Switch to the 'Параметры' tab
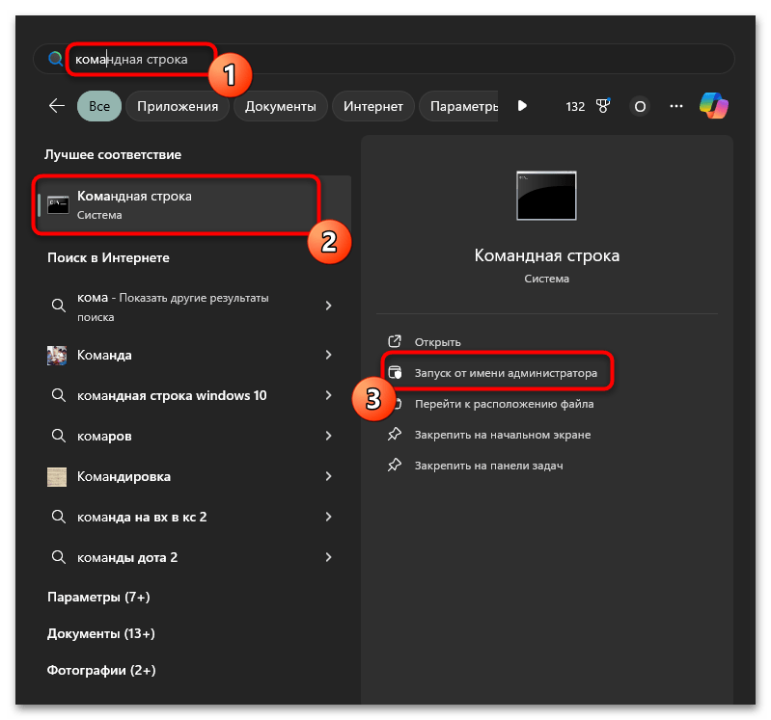 (458, 106)
